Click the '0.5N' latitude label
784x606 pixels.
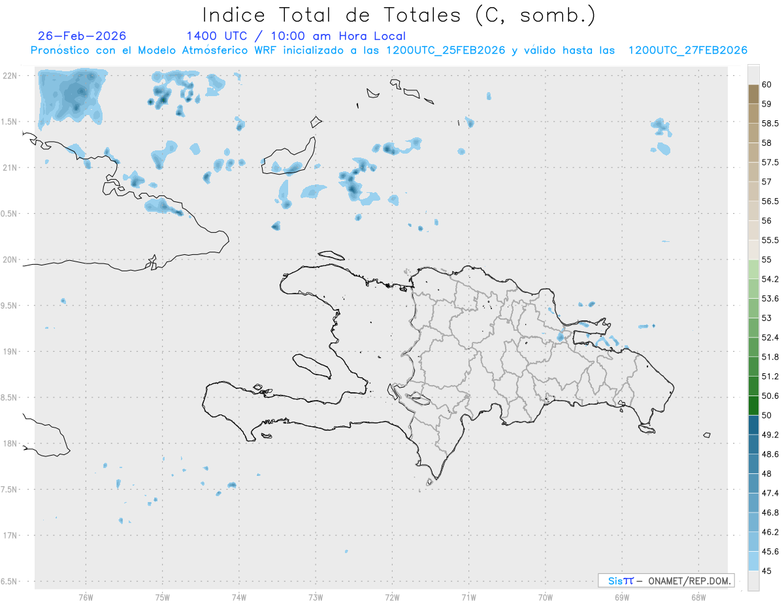click(10, 214)
